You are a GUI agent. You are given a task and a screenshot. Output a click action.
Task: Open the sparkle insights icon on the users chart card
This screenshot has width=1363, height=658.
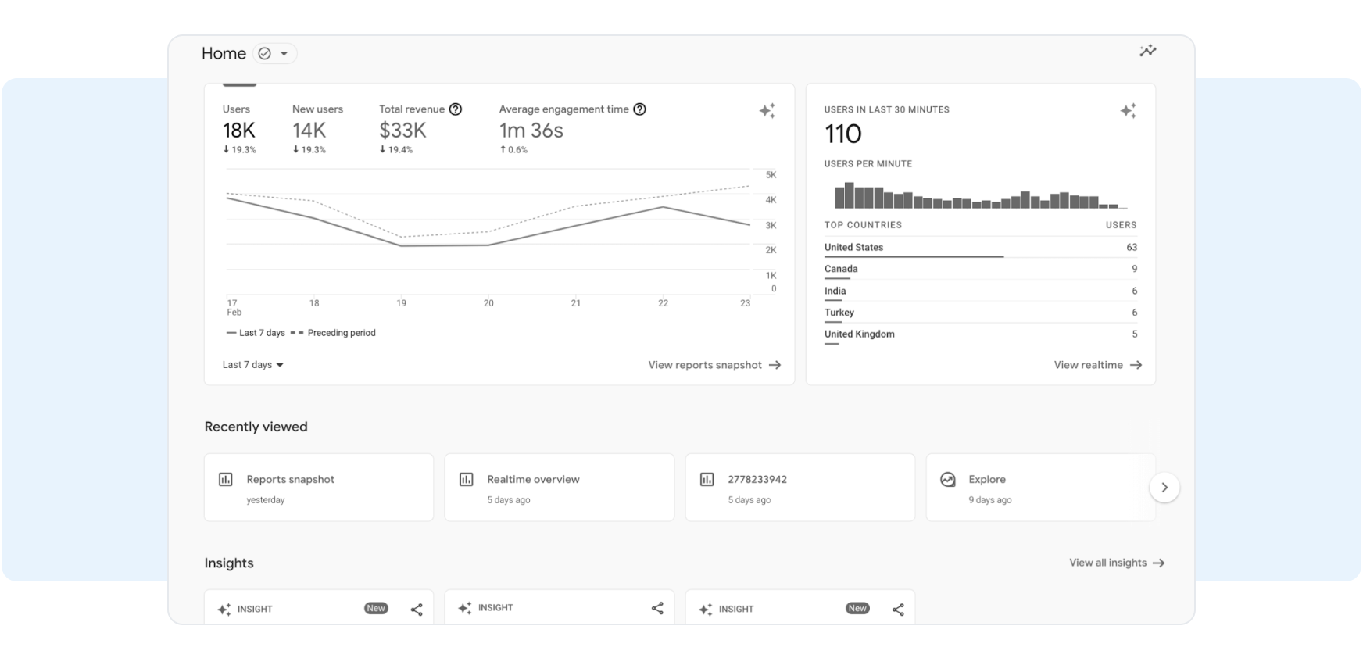coord(767,111)
